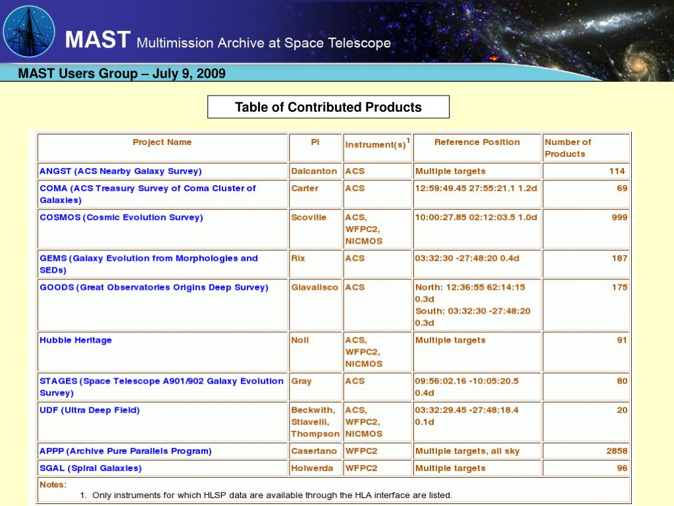
Task: Click the Multimission Archive at Space Telescope banner text
Action: tap(263, 43)
